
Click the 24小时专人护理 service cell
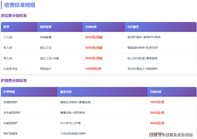(70, 123)
